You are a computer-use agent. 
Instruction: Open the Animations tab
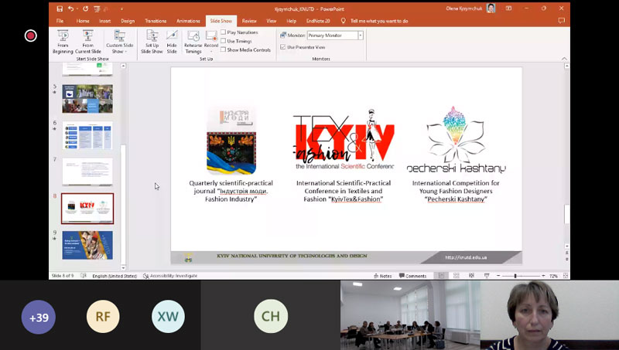pos(188,21)
